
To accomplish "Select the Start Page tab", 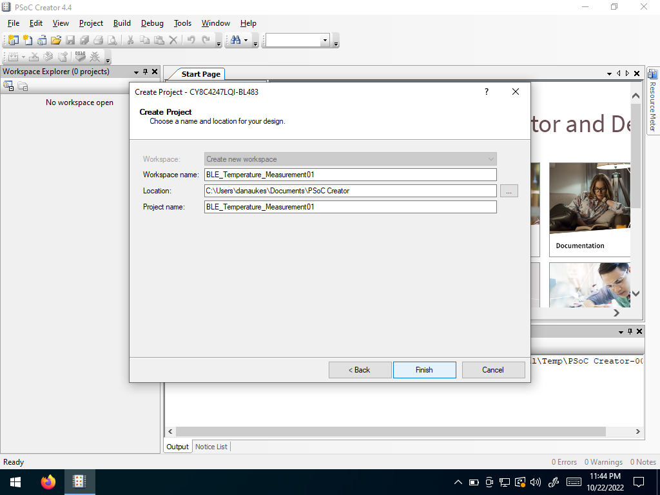I will 201,74.
